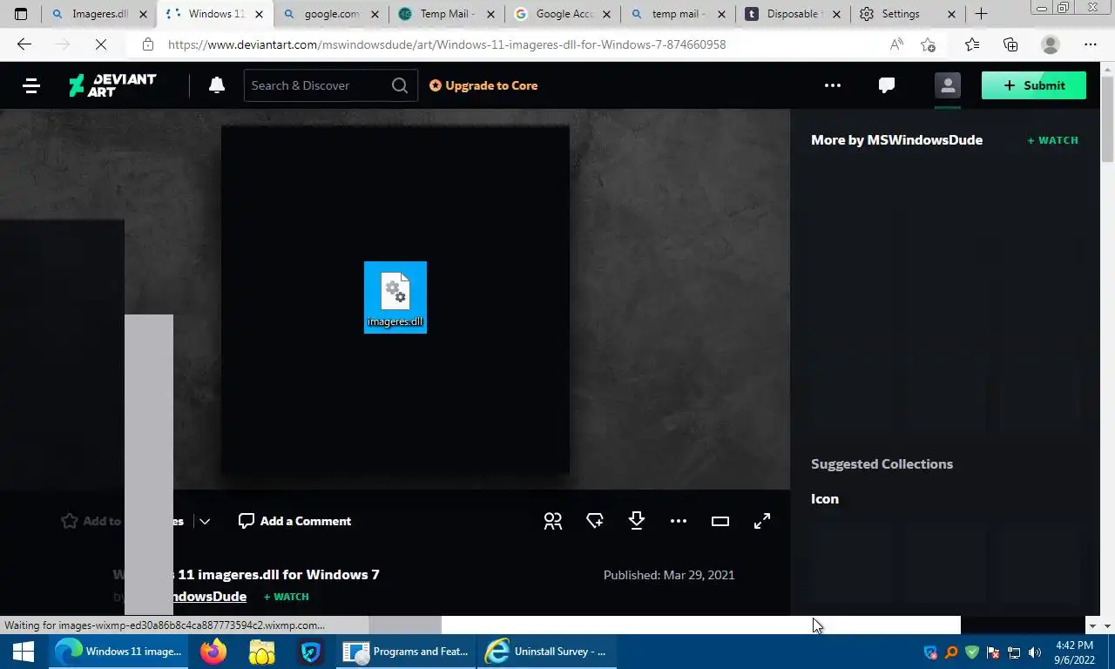Open the Windows Start button

click(24, 652)
